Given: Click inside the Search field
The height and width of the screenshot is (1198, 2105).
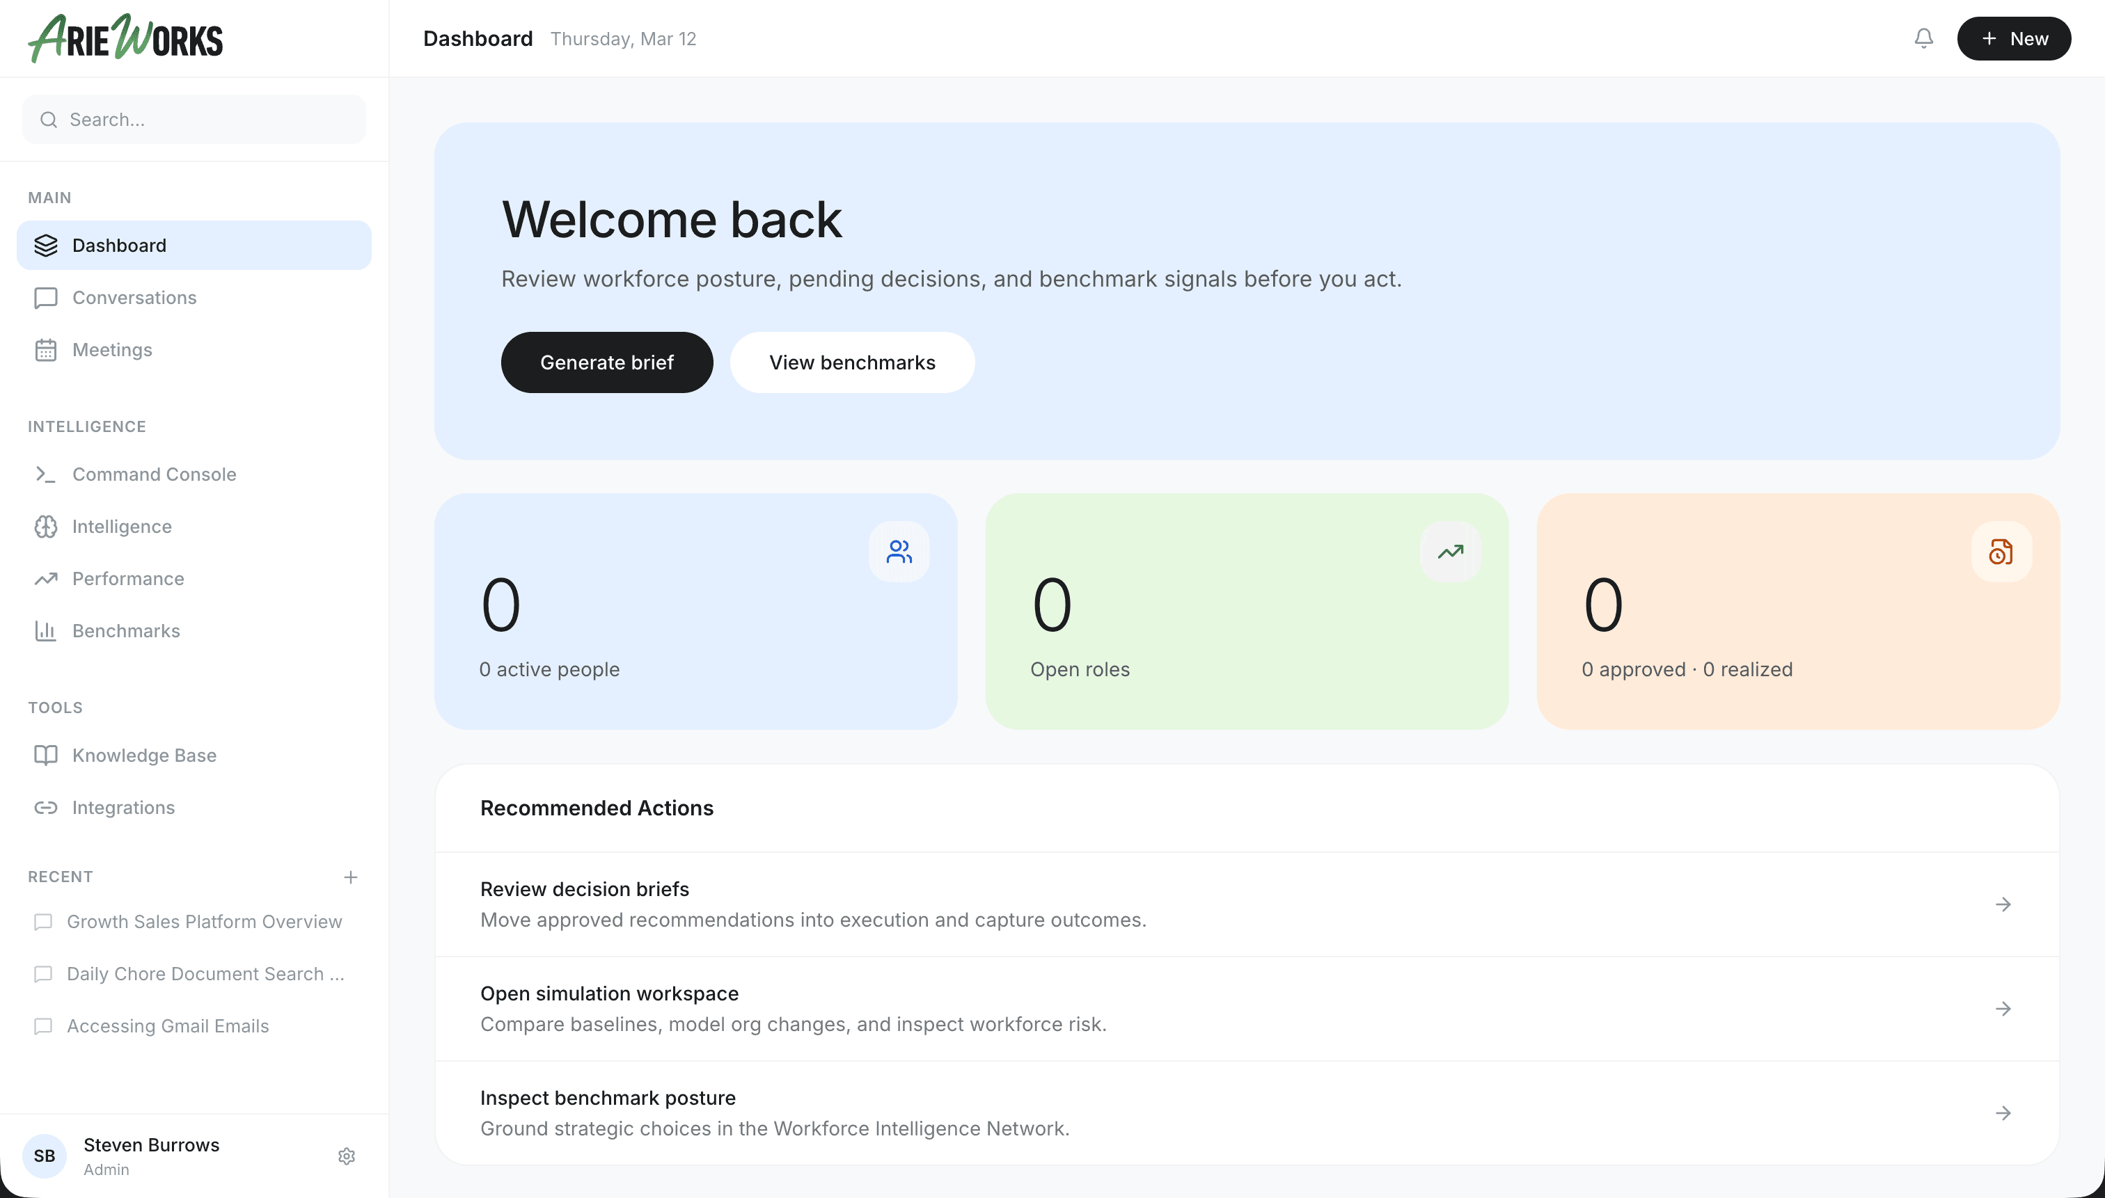Looking at the screenshot, I should coord(194,119).
